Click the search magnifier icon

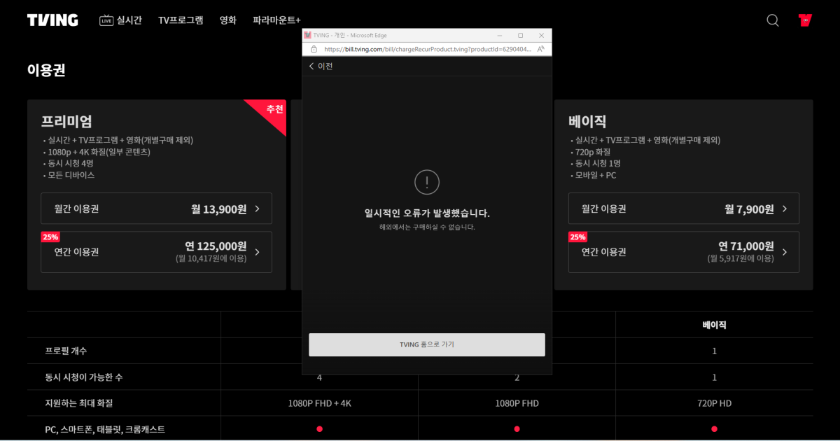(773, 20)
